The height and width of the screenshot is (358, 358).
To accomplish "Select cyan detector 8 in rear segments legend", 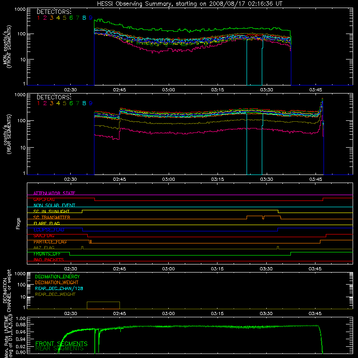I will (84, 103).
